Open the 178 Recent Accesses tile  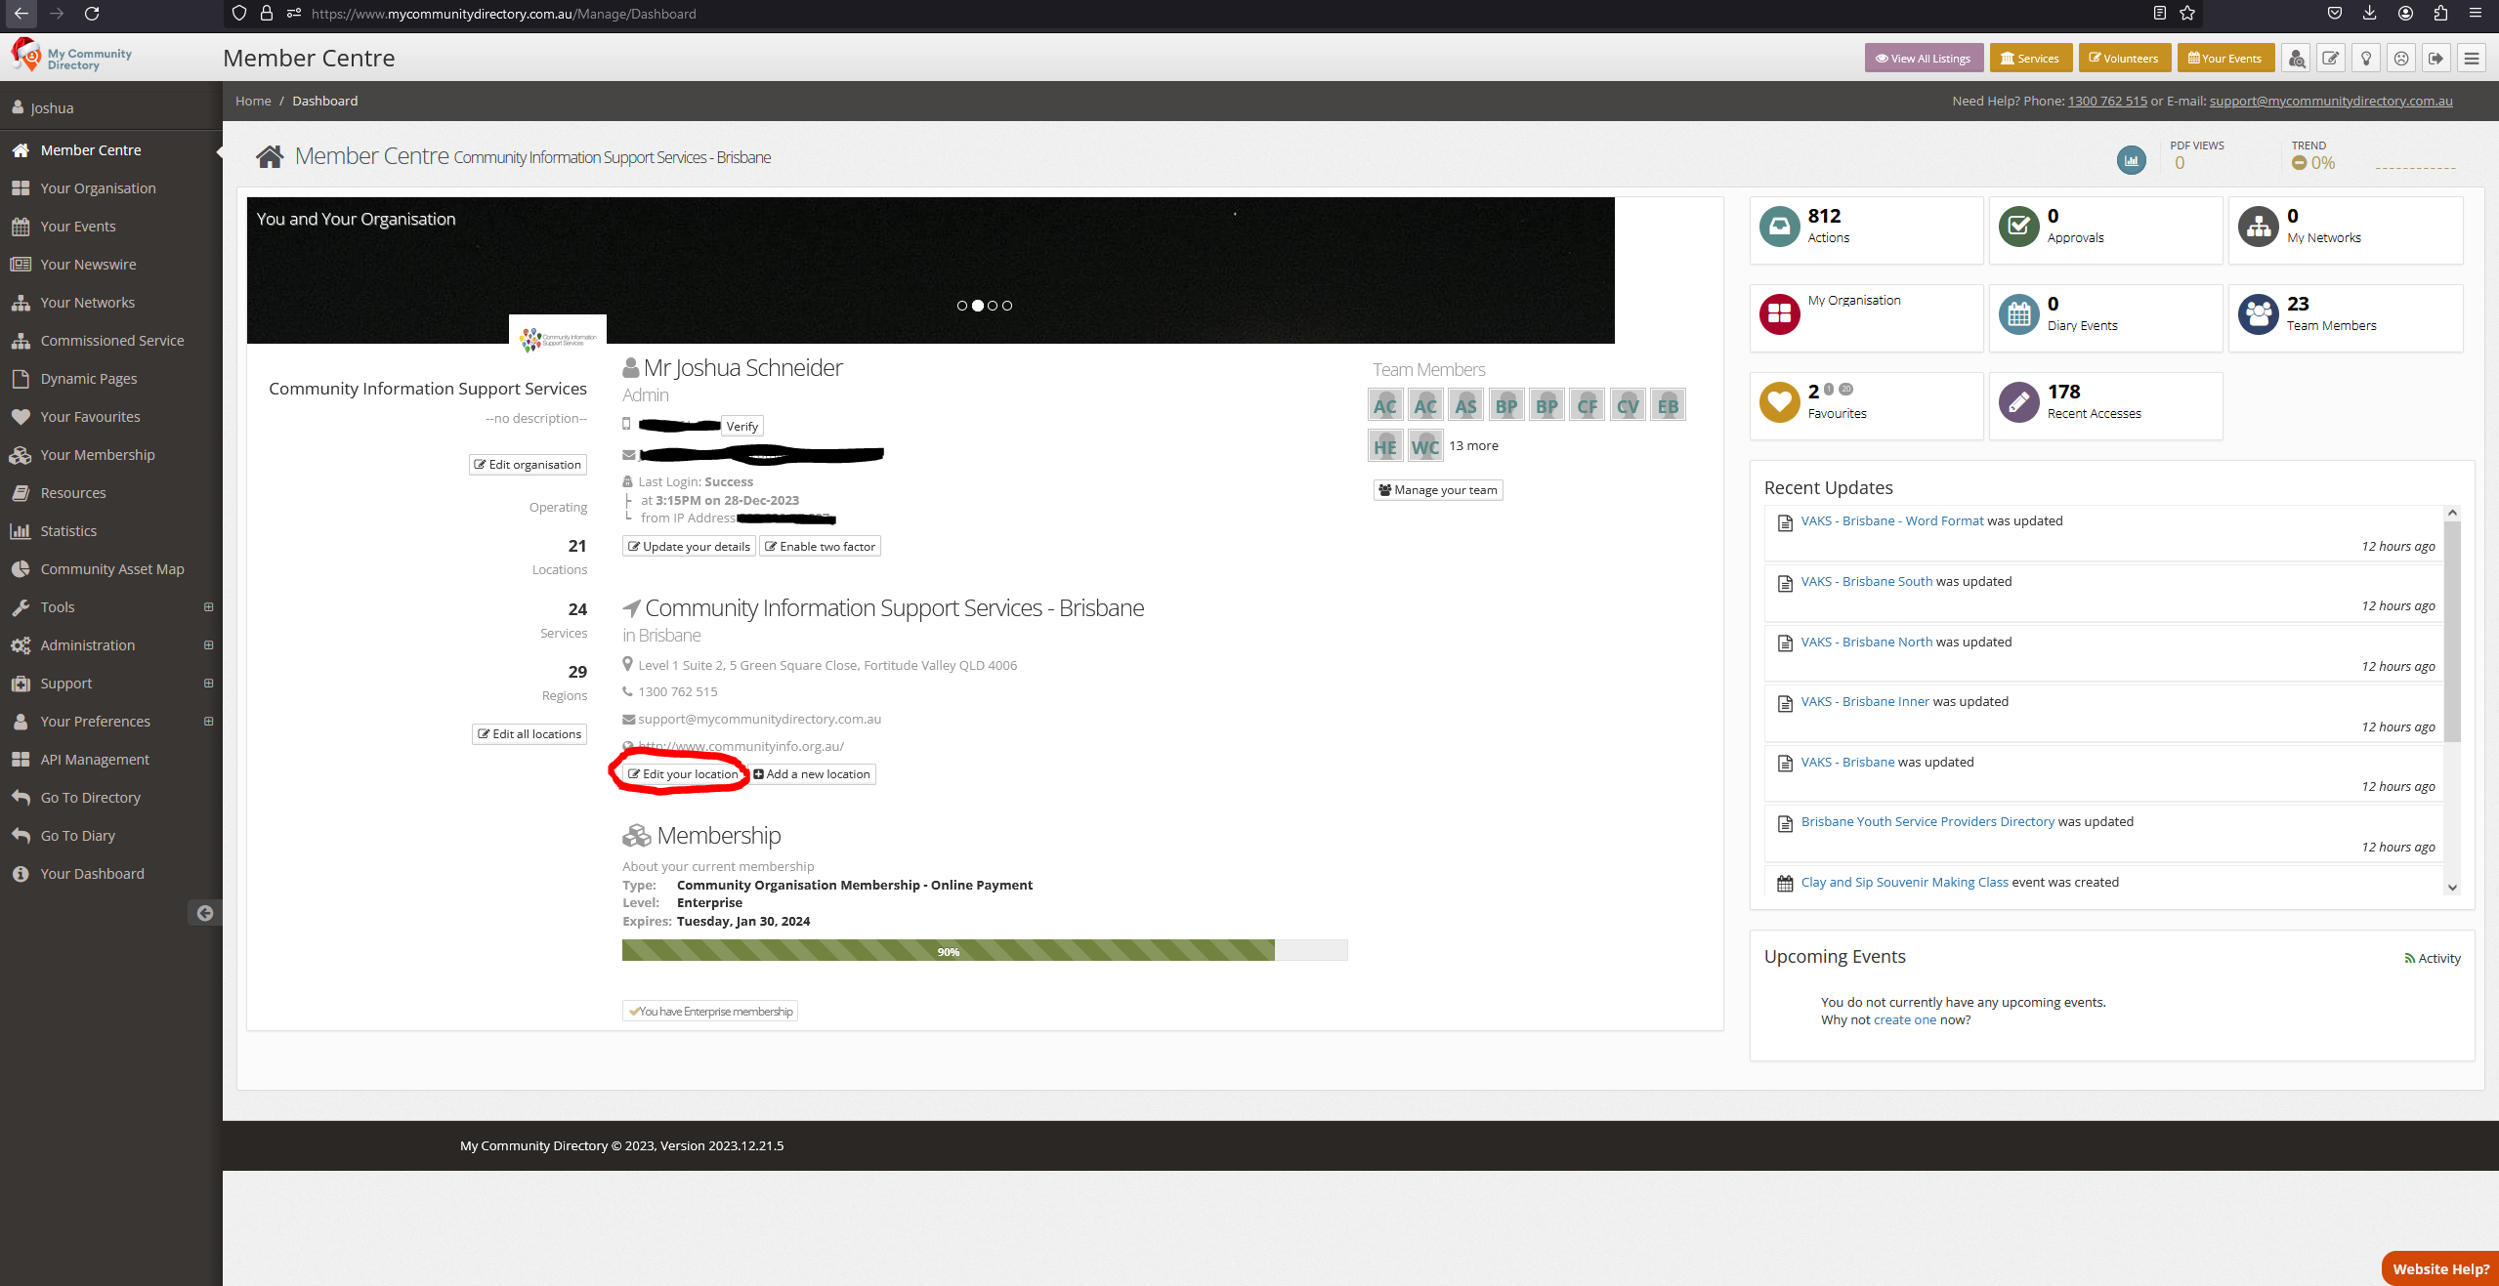coord(2105,405)
